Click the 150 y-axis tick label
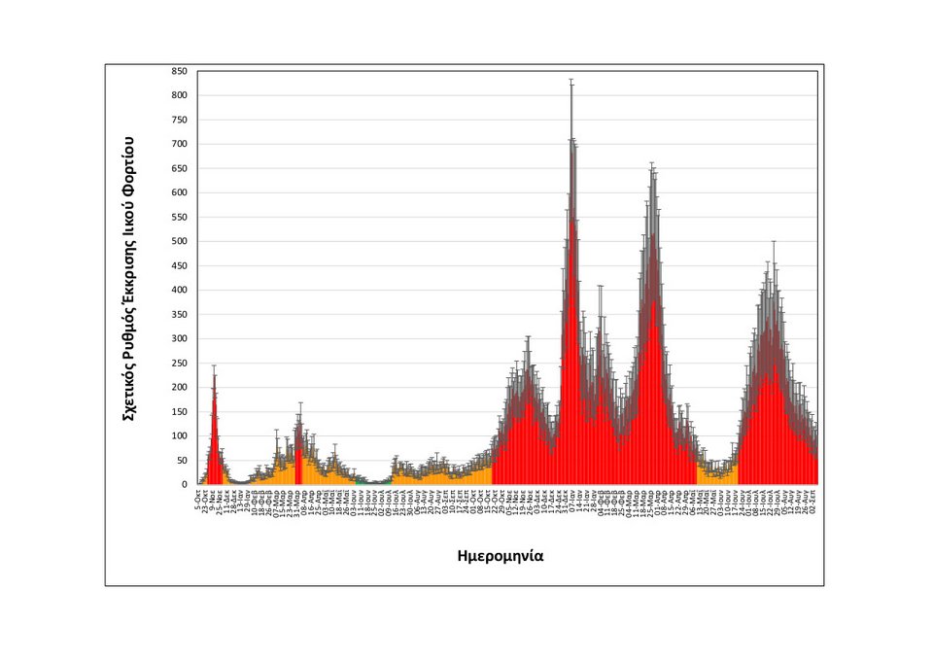 click(178, 411)
